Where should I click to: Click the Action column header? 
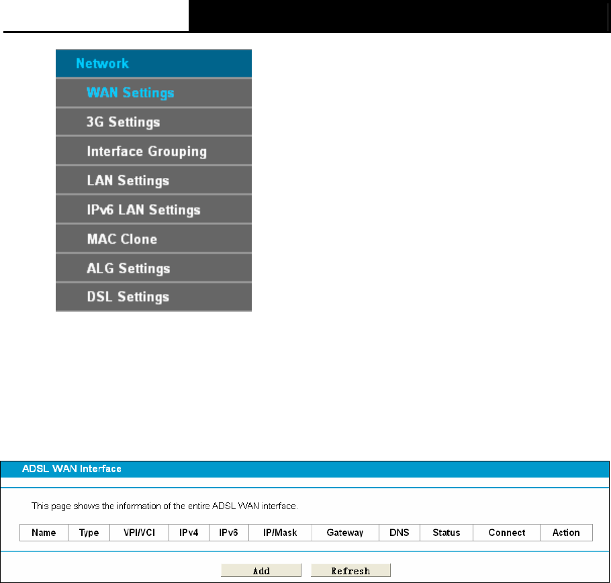tap(566, 533)
